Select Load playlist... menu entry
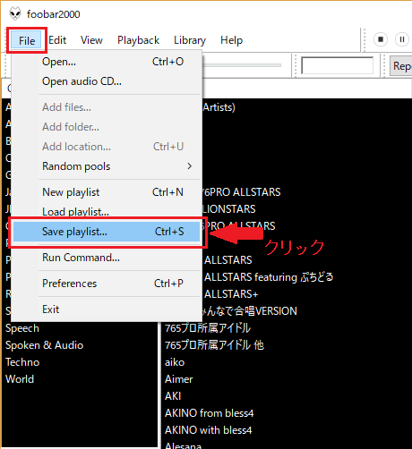This screenshot has height=449, width=412. [107, 211]
